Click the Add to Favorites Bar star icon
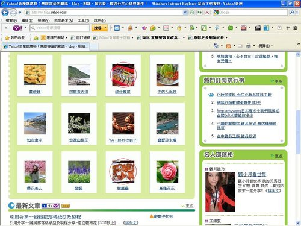 36,37
